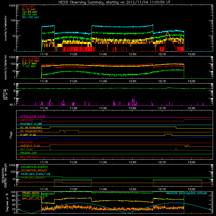Click the 0.3-0.8 MeV legend label

point(31,61)
